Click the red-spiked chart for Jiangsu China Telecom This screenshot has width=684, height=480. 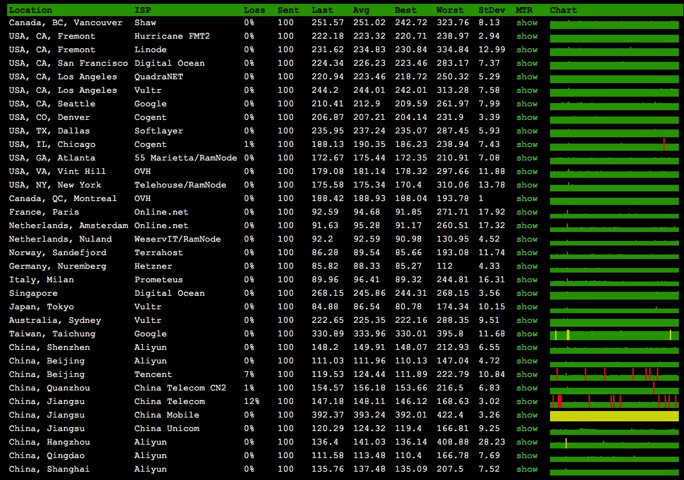click(614, 401)
